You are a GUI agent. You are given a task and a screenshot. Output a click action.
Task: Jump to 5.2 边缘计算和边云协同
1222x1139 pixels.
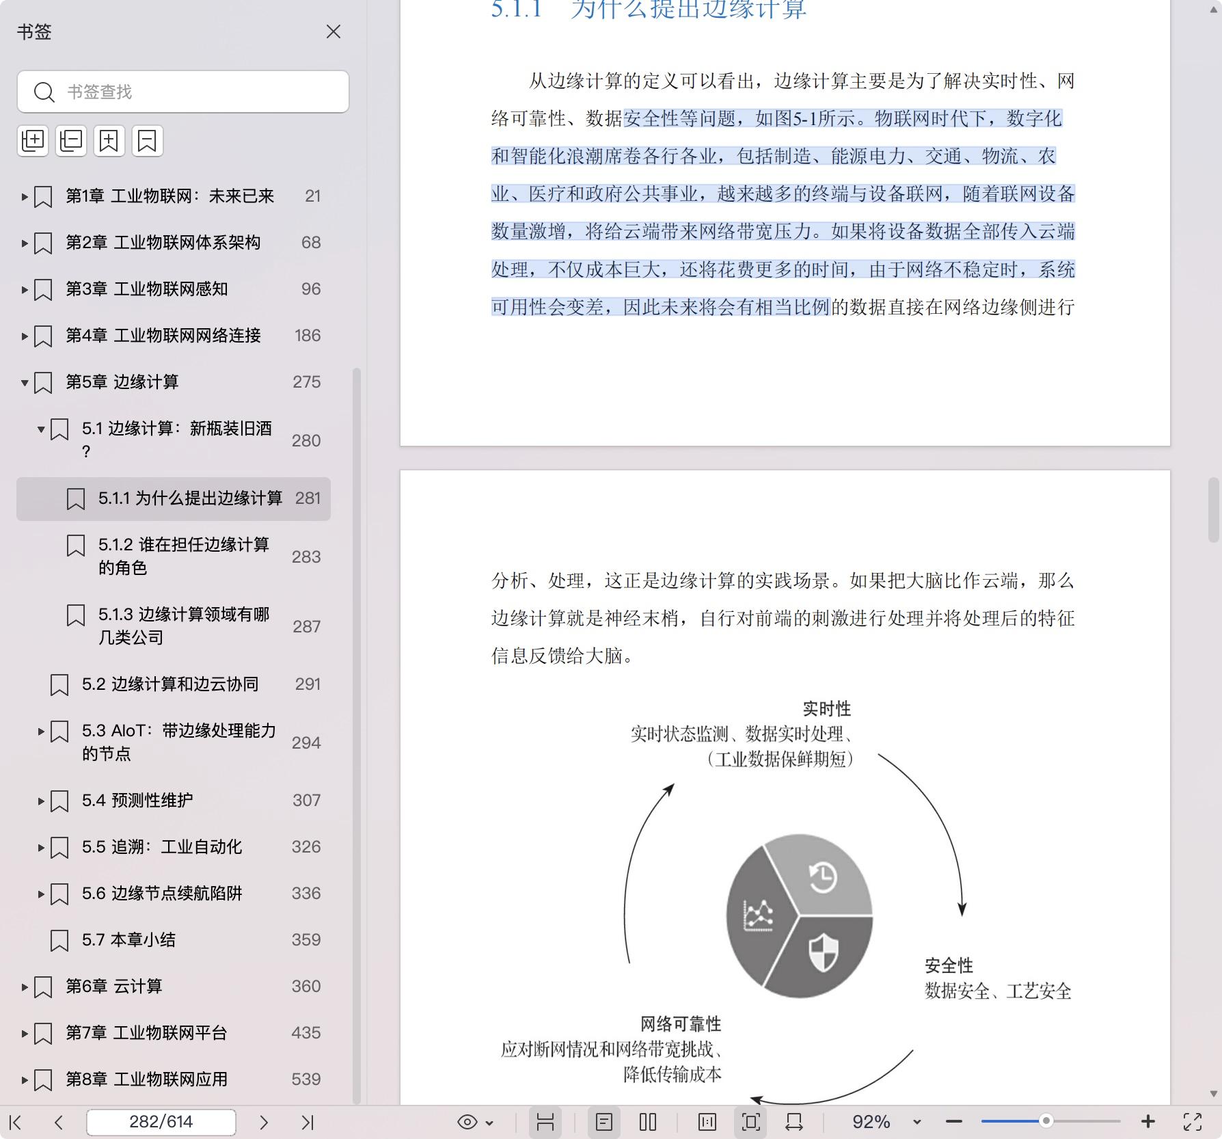170,684
